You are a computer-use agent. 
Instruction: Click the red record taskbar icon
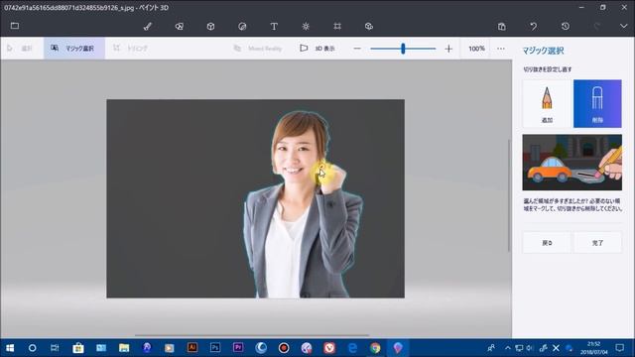tap(284, 348)
